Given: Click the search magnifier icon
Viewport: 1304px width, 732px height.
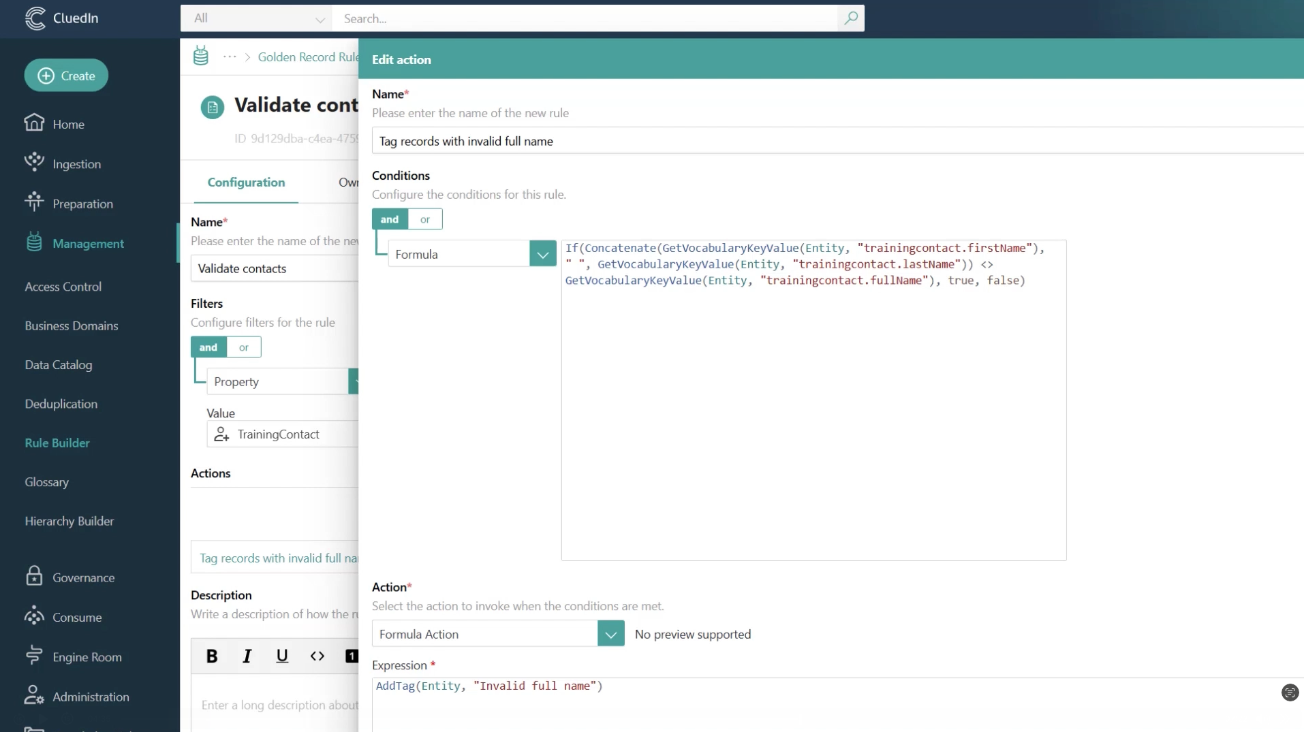Looking at the screenshot, I should (x=850, y=18).
